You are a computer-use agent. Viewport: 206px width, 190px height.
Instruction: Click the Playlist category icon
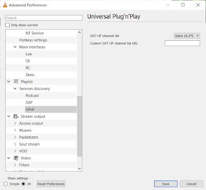(16, 81)
